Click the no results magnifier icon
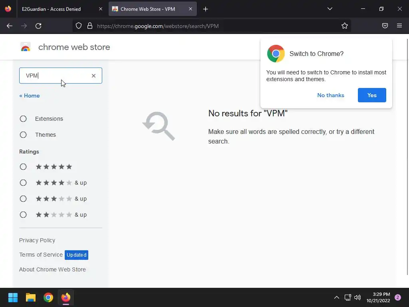This screenshot has height=307, width=409. click(159, 126)
